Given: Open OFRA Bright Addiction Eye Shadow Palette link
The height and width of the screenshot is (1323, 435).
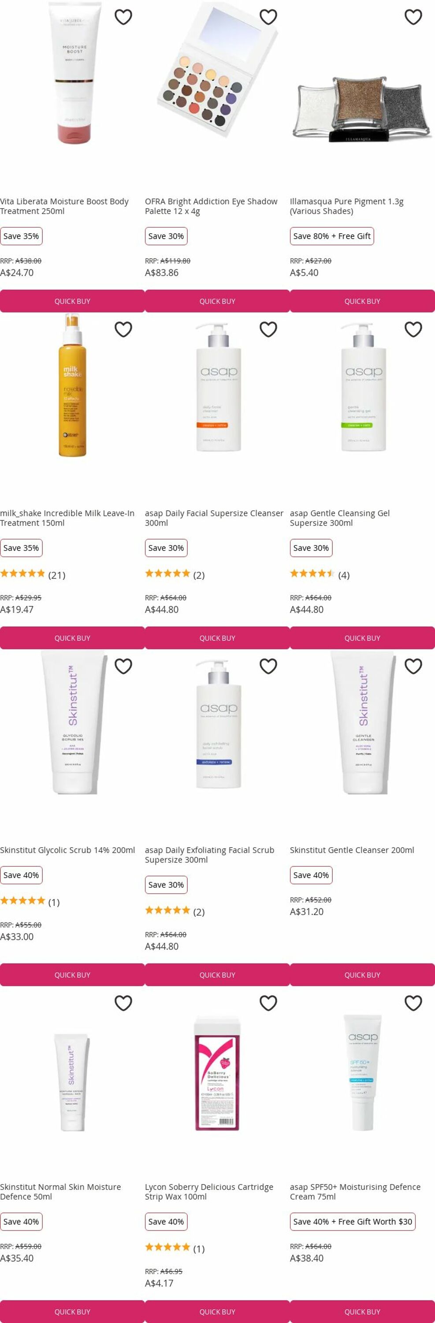Looking at the screenshot, I should (x=211, y=206).
